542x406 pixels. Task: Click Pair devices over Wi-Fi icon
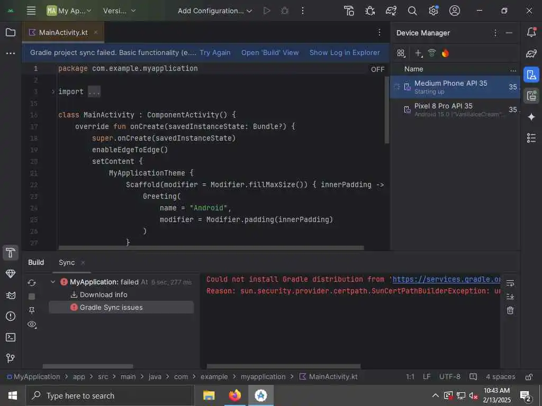click(432, 53)
